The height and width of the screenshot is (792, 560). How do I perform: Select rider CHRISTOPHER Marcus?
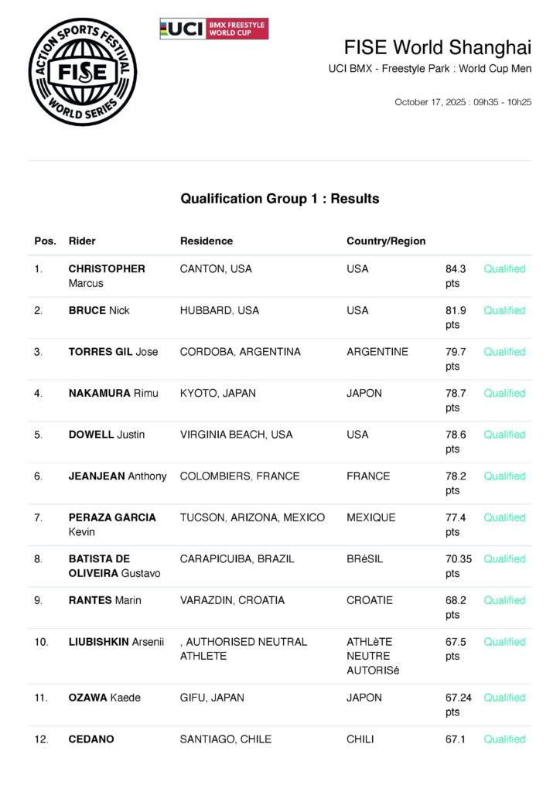pos(107,275)
